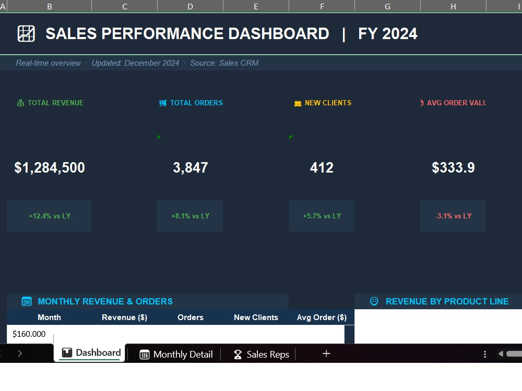Click the dashboard chart logo icon
This screenshot has height=391, width=522.
pos(26,33)
